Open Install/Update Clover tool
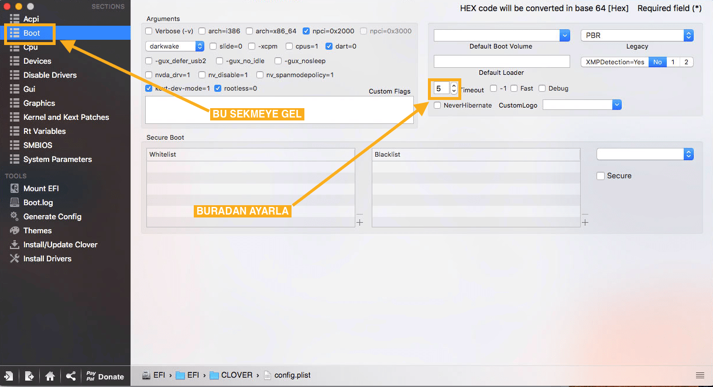This screenshot has width=713, height=387. (60, 244)
